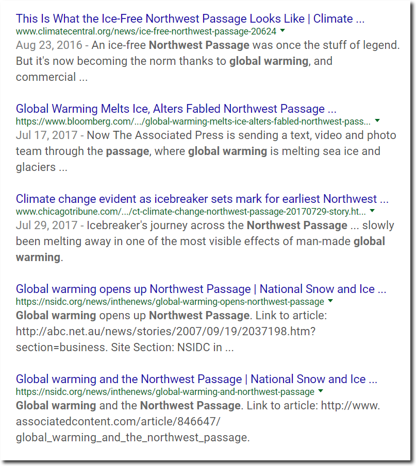Click the climatecentral.org green URL text

146,31
